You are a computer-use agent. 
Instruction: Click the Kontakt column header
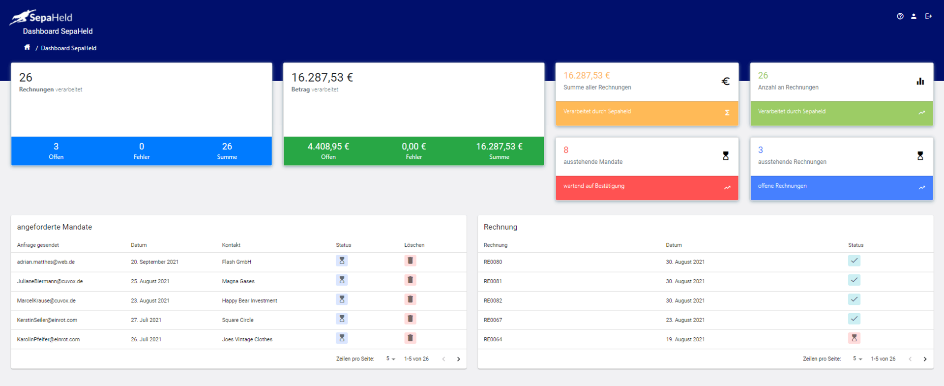pos(231,245)
